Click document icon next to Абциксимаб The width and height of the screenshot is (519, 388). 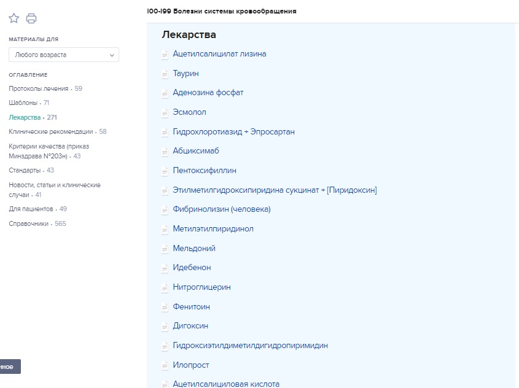point(165,151)
